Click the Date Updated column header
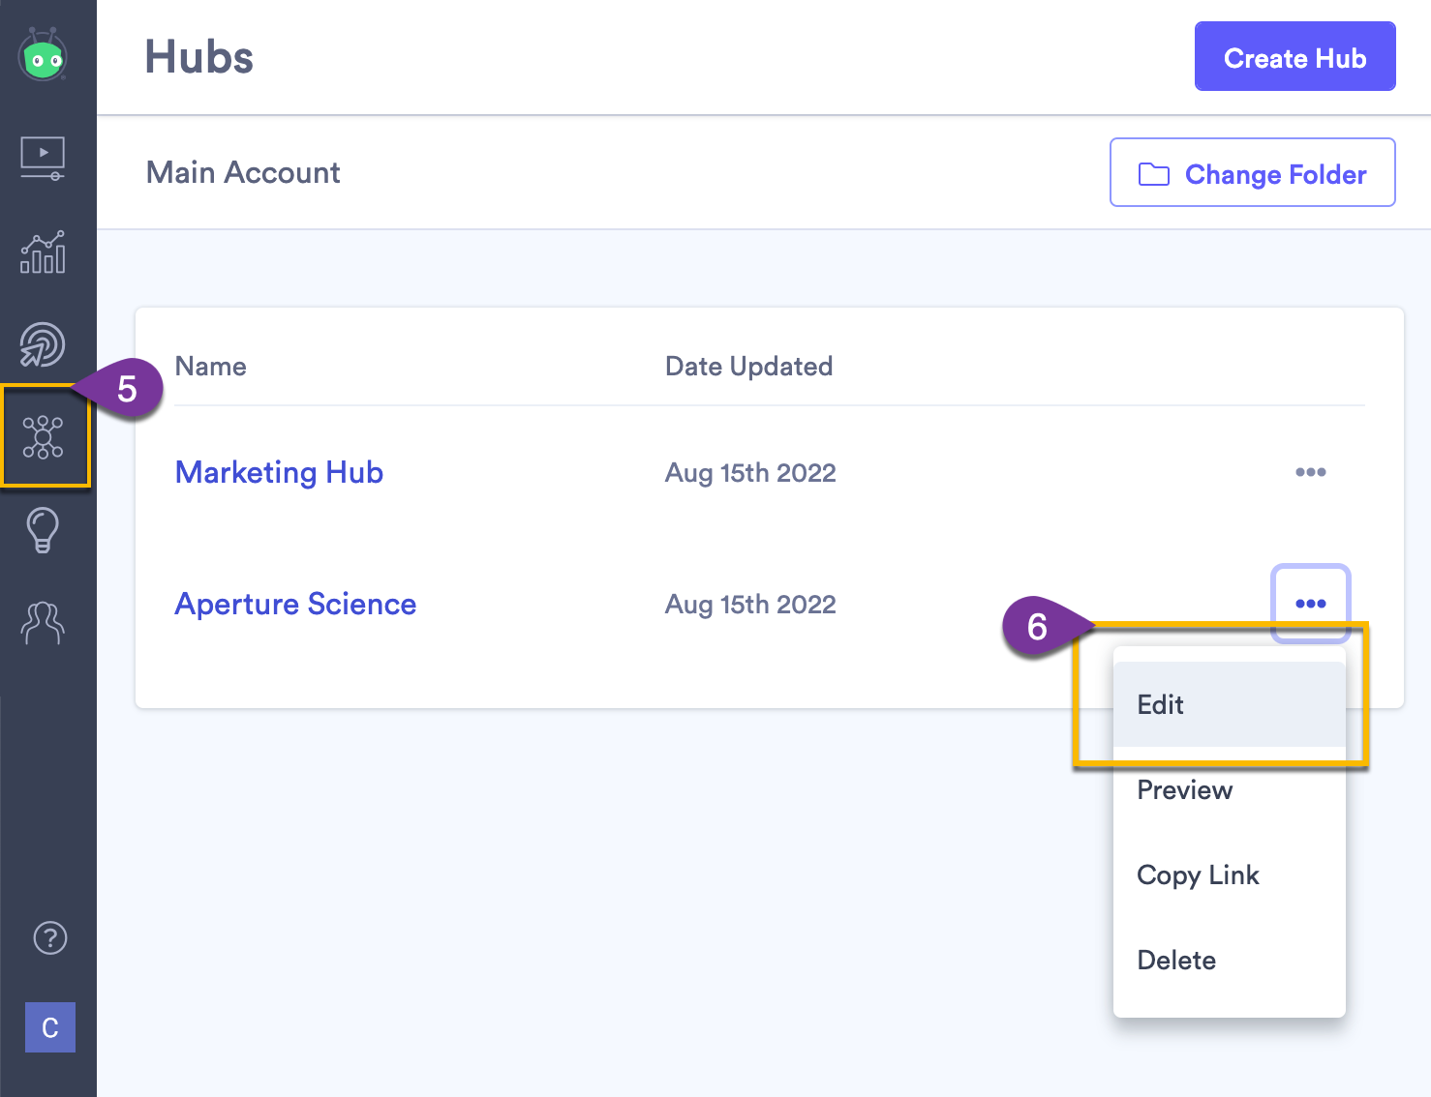The width and height of the screenshot is (1431, 1097). [748, 367]
